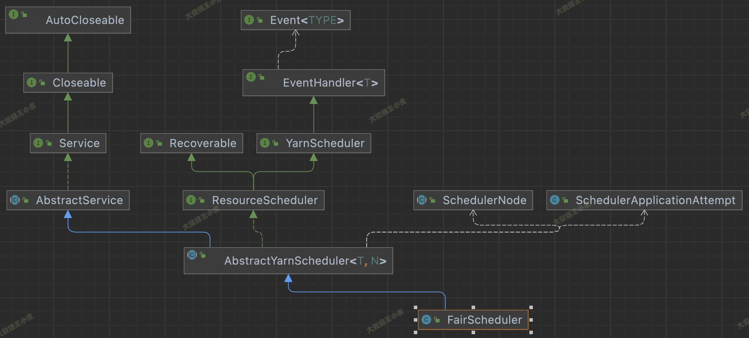Select the Service label text
The image size is (749, 338).
[x=79, y=143]
